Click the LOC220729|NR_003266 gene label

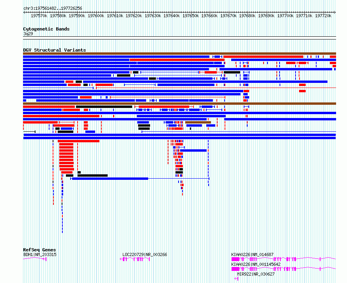click(x=145, y=254)
